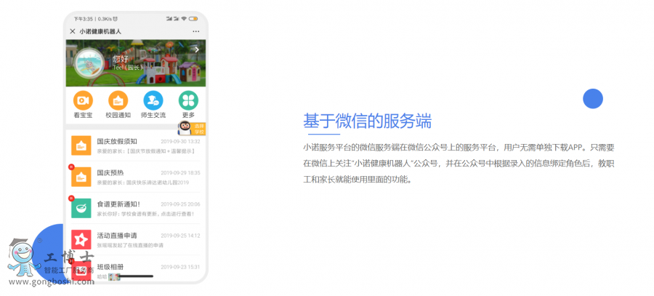Viewport: 654px width, 296px height.
Task: Close the 小诺健康机器人 page with X
Action: pos(73,31)
